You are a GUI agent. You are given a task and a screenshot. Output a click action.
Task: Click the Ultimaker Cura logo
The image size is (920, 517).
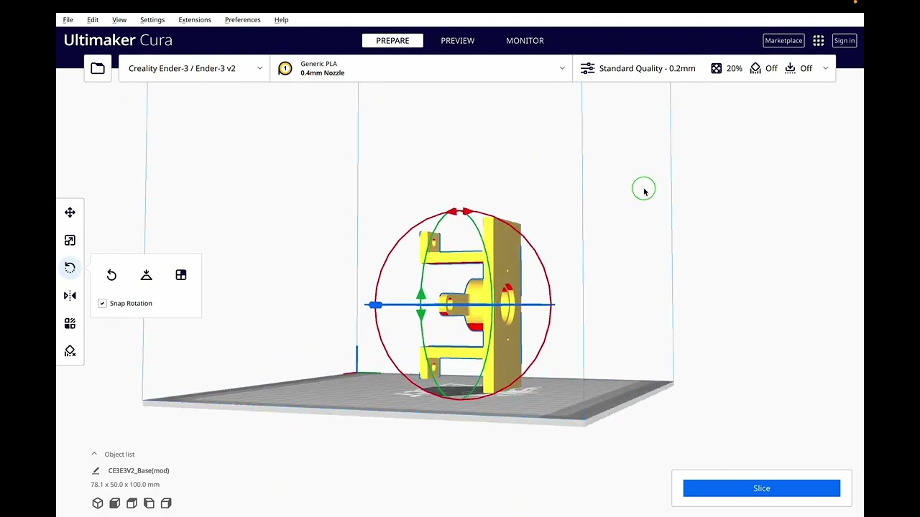pyautogui.click(x=118, y=40)
